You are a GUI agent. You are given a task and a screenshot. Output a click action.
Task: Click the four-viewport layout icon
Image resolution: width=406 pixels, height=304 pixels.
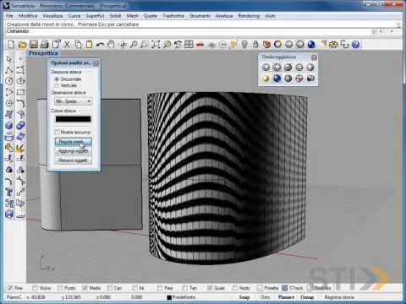189,44
